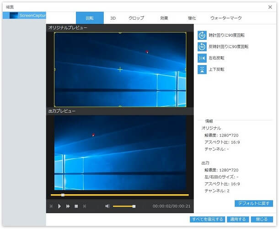Image resolution: width=279 pixels, height=229 pixels.
Task: Click the 上下反転 label
Action: [216, 70]
